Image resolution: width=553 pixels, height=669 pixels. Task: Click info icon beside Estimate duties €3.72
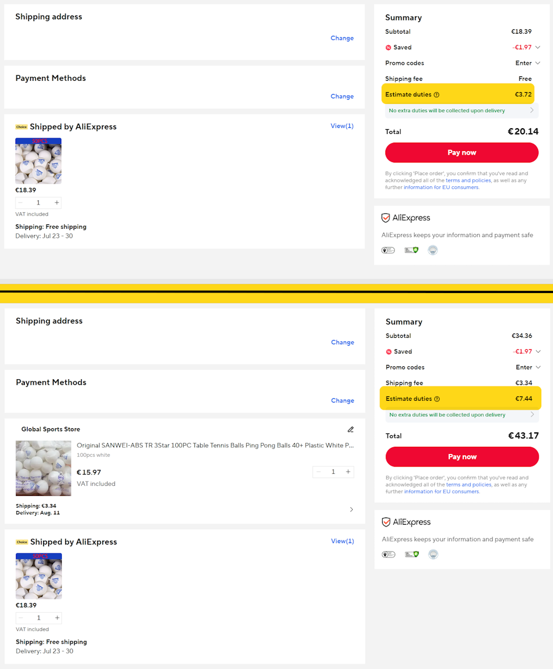(436, 95)
